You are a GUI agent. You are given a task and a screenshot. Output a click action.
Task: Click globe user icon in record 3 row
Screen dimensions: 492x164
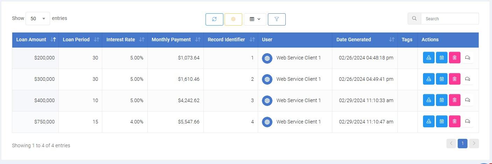tap(267, 101)
